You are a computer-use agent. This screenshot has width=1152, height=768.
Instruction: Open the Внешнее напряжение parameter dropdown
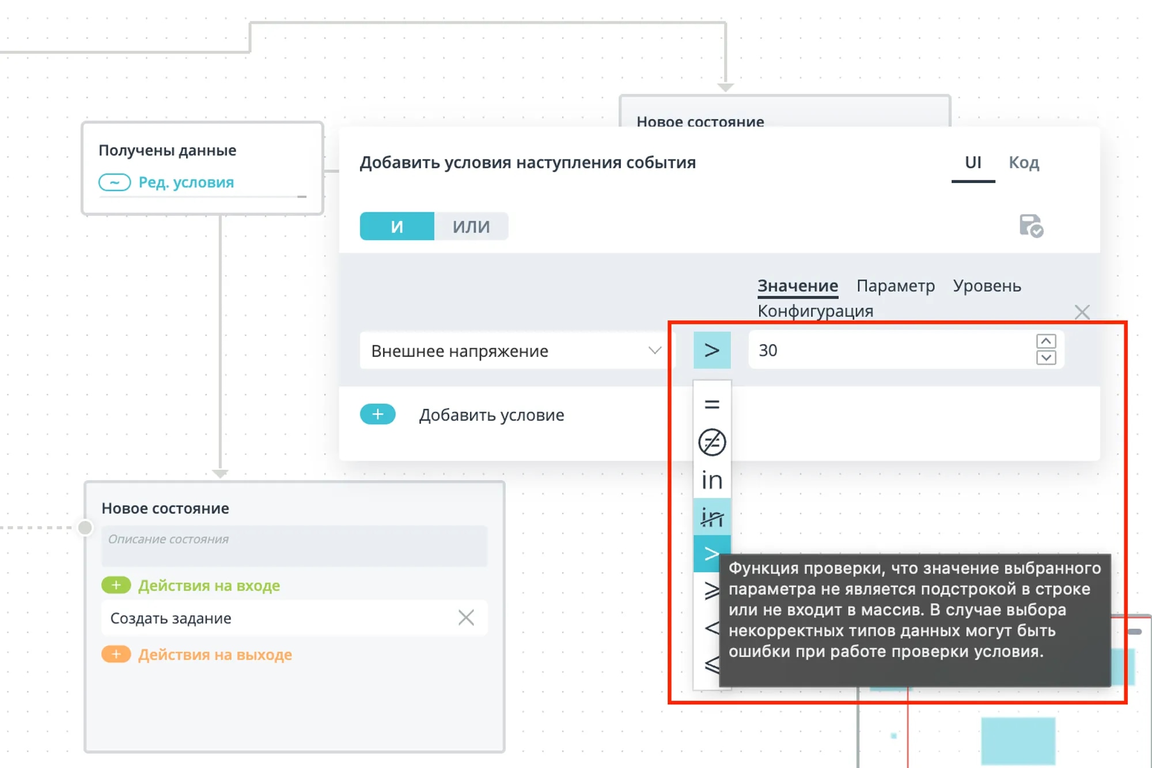[514, 351]
